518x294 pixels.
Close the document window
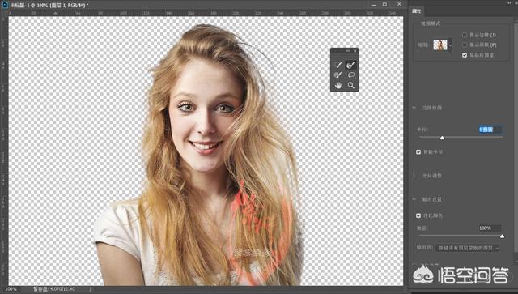(x=399, y=4)
